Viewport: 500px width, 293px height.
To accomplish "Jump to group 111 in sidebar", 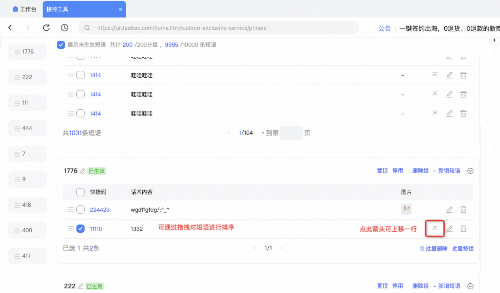I will pos(28,103).
